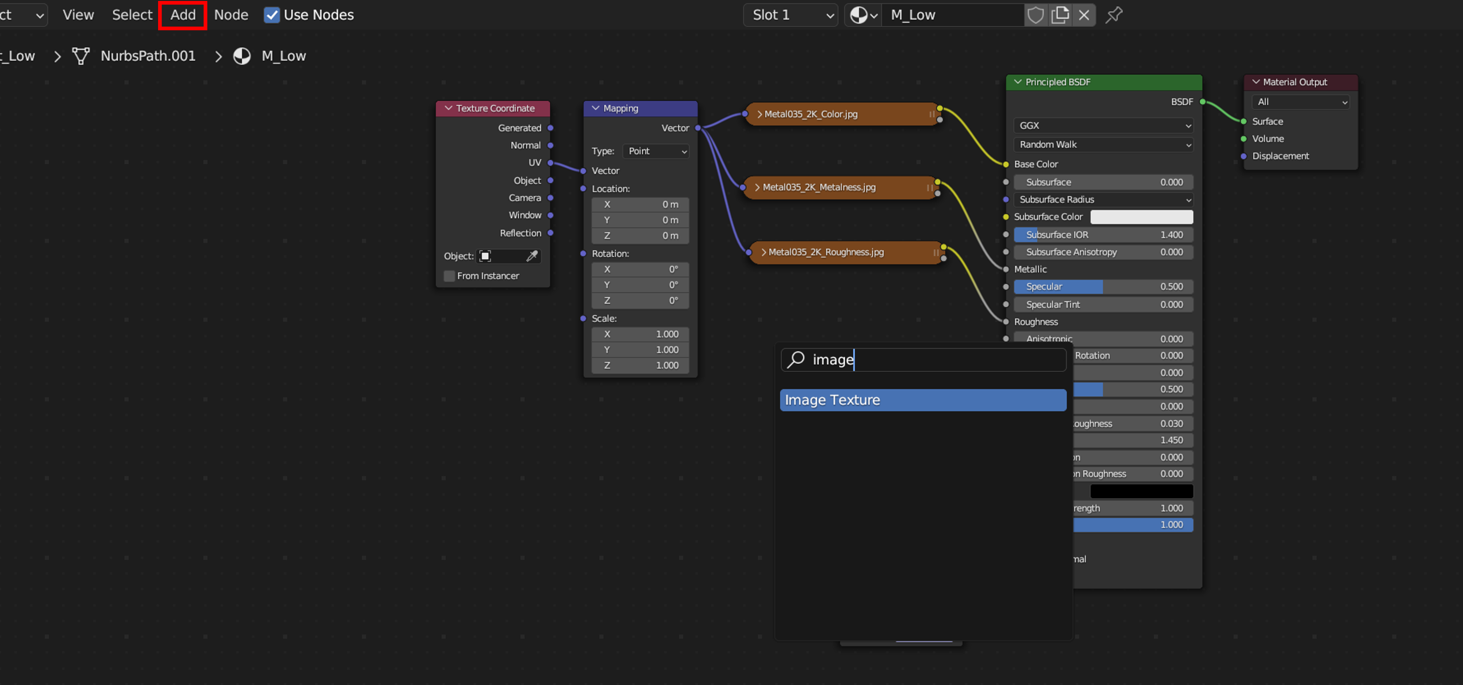This screenshot has height=685, width=1463.
Task: Open the Slot 1 dropdown
Action: [790, 15]
